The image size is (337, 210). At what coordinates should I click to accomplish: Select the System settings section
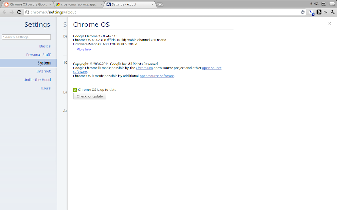pyautogui.click(x=28, y=63)
